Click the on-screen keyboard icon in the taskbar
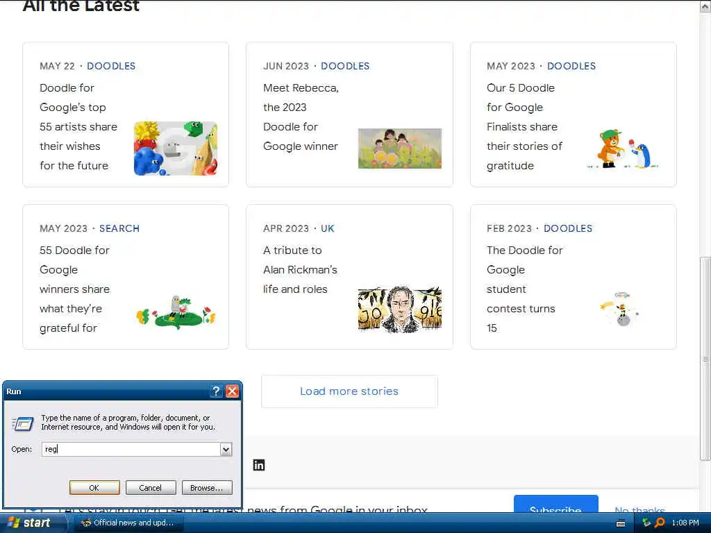 point(621,523)
